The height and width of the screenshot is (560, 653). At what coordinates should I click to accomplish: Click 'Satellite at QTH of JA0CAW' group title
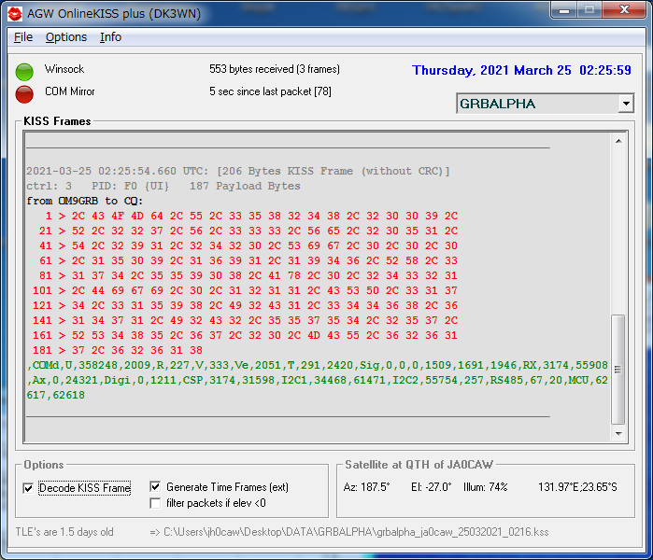419,465
